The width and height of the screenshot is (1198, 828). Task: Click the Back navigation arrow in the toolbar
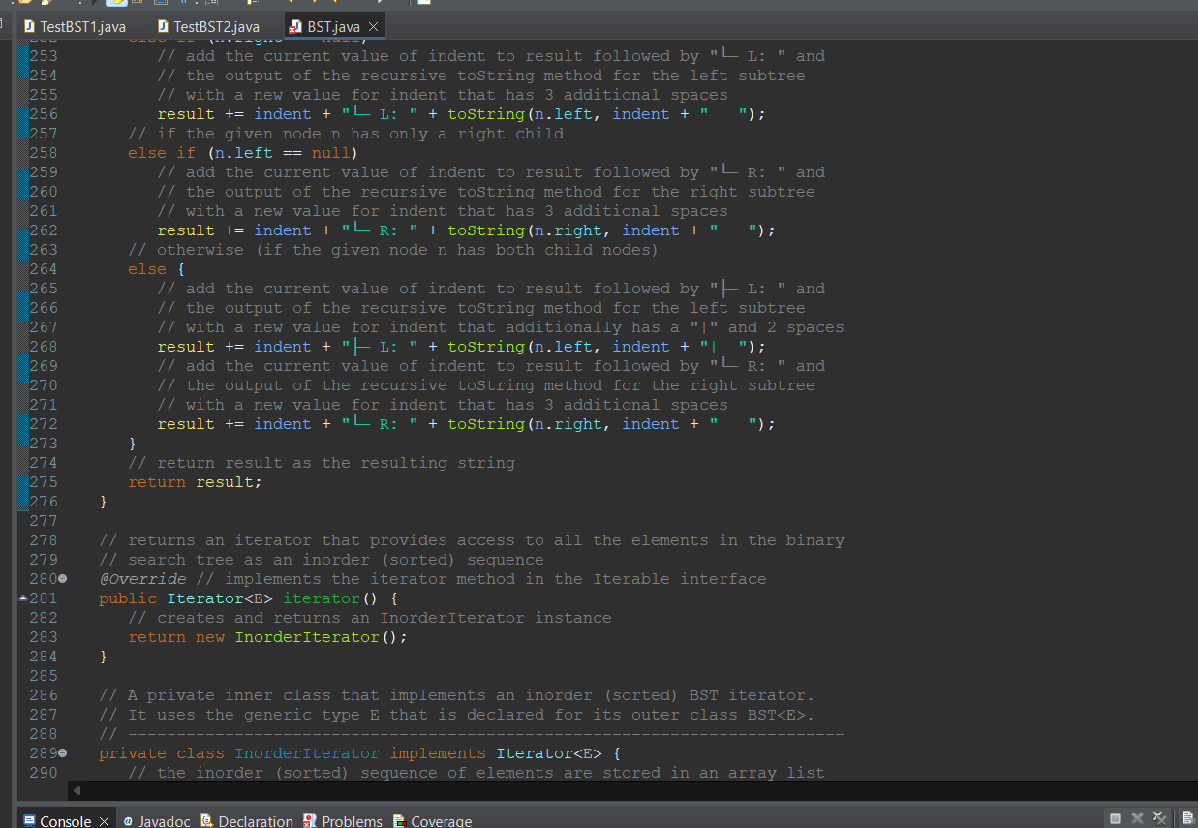coord(291,5)
